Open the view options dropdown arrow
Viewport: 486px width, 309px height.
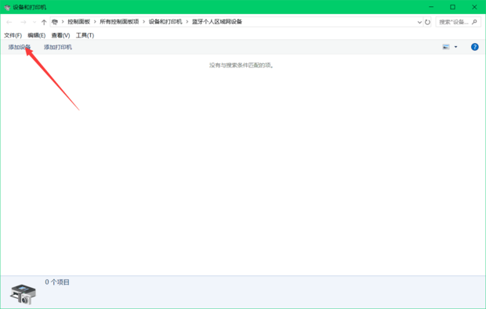click(455, 47)
